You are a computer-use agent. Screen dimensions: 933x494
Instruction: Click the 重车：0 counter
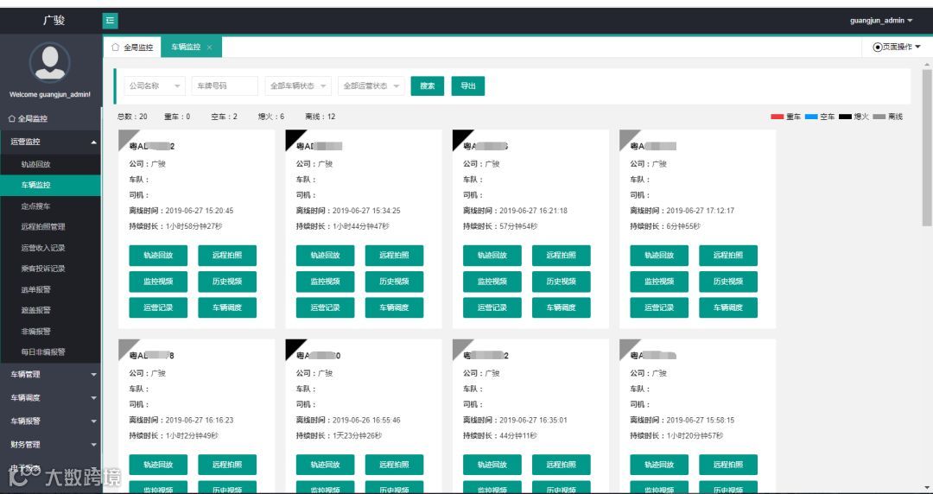(177, 117)
